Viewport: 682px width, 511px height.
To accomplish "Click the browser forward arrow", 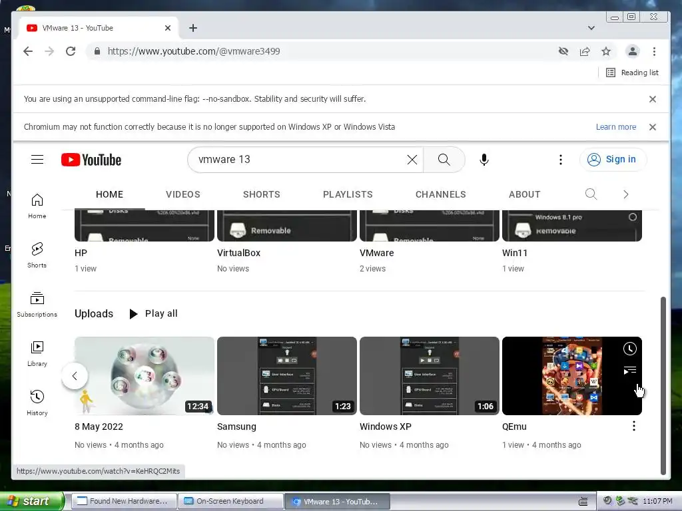I will pos(49,51).
